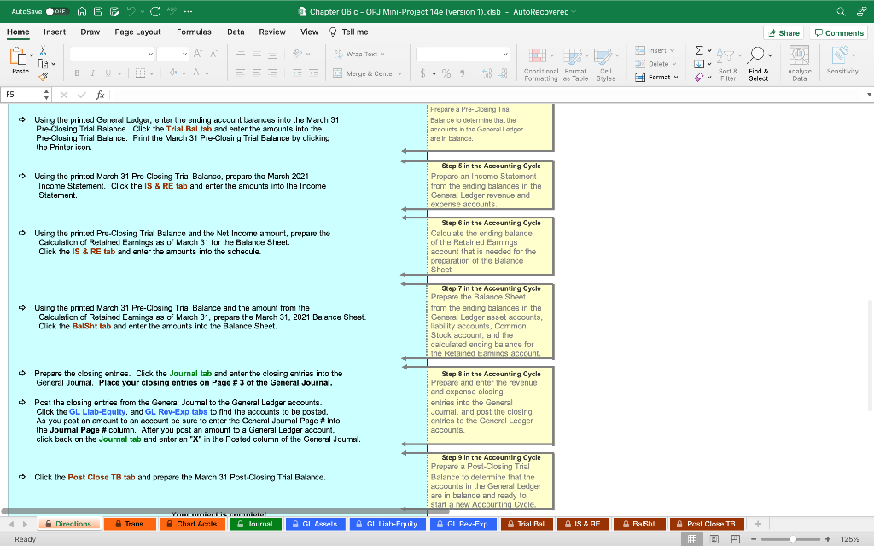The width and height of the screenshot is (874, 546).
Task: Pick the font color A
Action: (x=196, y=73)
